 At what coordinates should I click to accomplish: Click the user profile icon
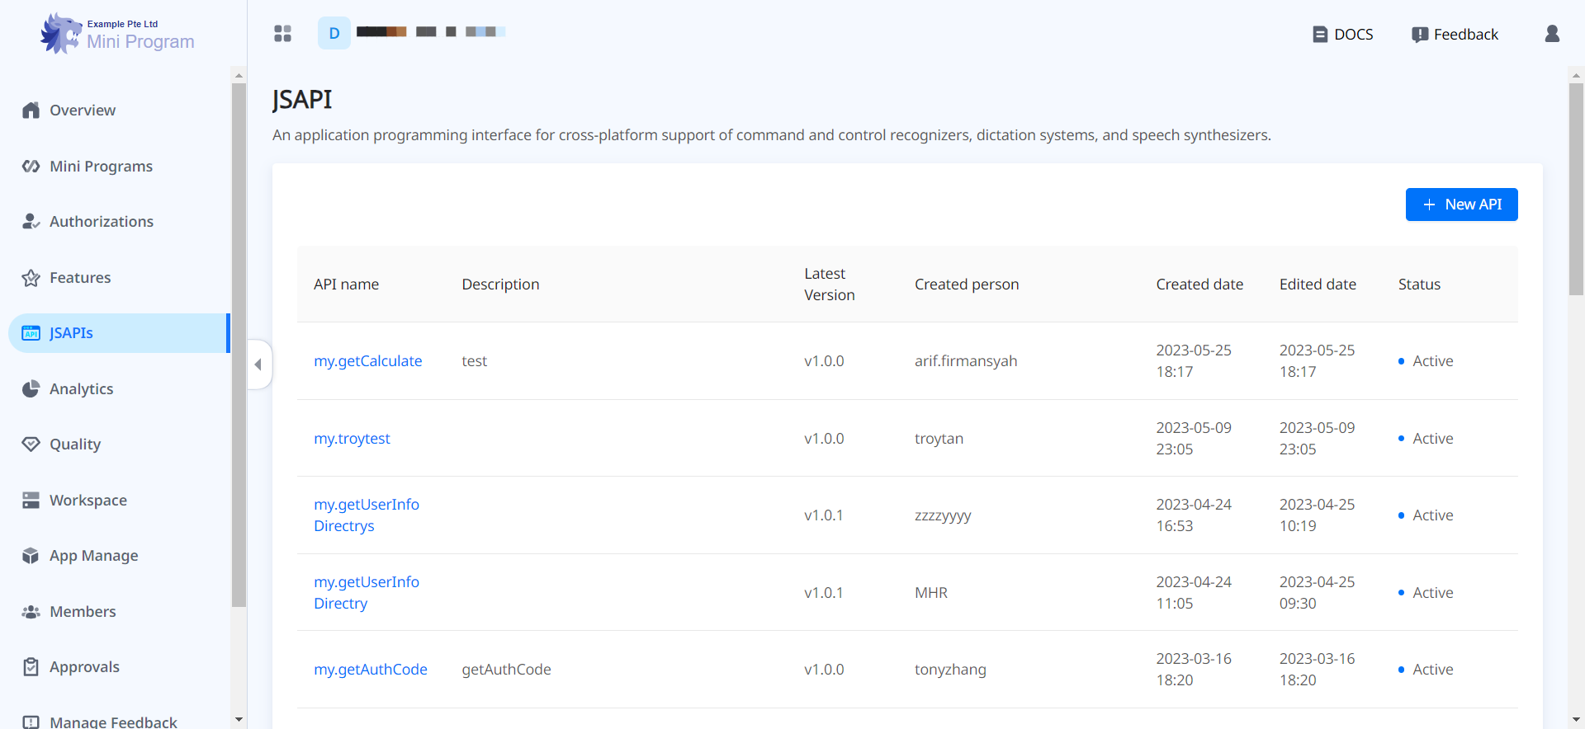(1552, 34)
